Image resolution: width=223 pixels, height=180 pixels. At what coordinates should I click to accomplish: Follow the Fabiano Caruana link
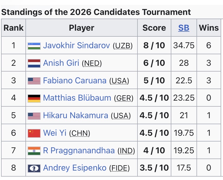tap(75, 80)
